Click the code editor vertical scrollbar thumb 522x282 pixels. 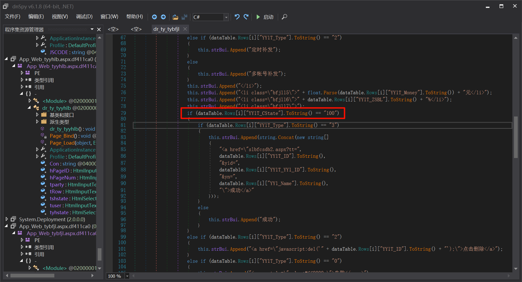[516, 137]
